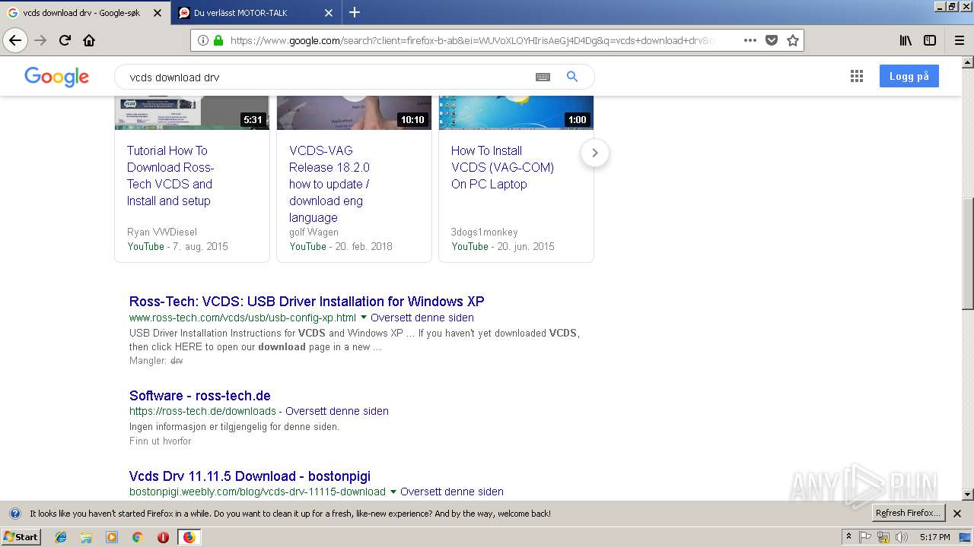The image size is (974, 547).
Task: Launch media player from taskbar
Action: click(112, 537)
